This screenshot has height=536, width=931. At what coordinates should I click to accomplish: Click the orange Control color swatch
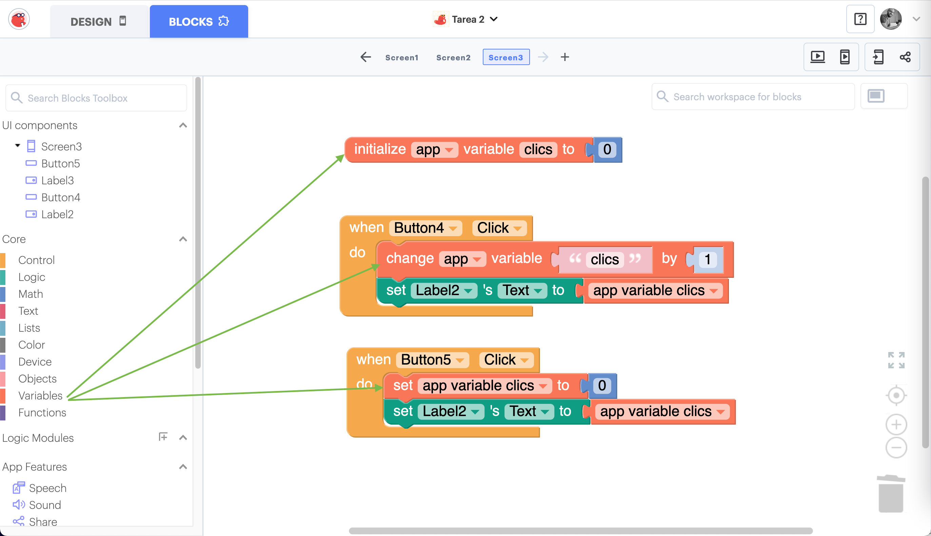point(3,260)
